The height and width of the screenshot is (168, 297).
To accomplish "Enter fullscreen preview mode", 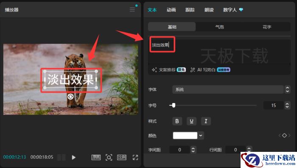I will point(135,157).
